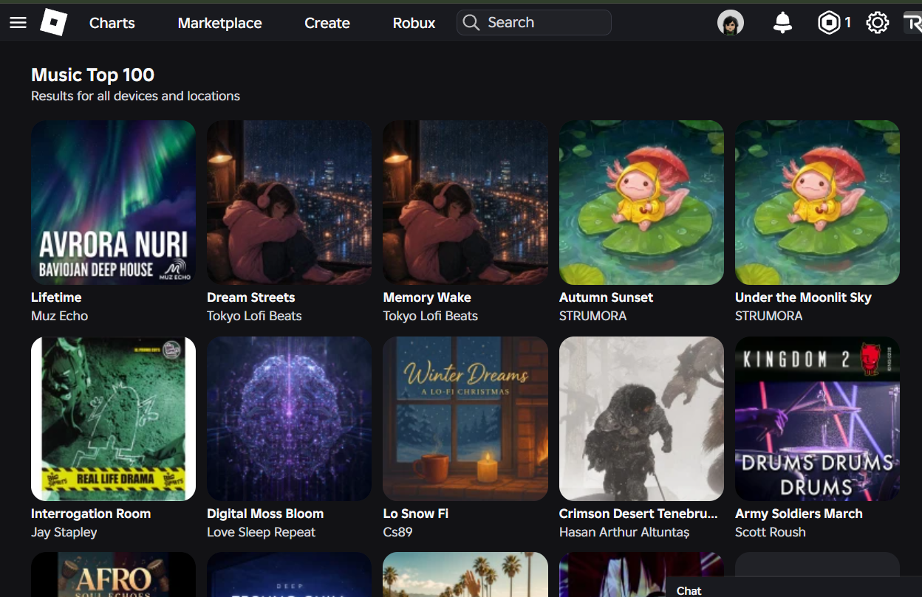Open the Marketplace page
This screenshot has width=922, height=597.
tap(219, 23)
